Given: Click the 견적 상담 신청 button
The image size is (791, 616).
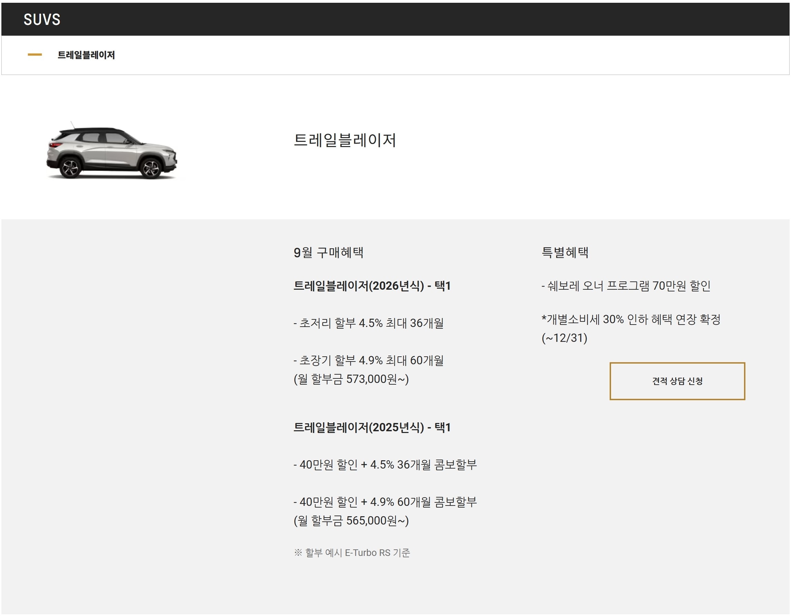Looking at the screenshot, I should 677,381.
